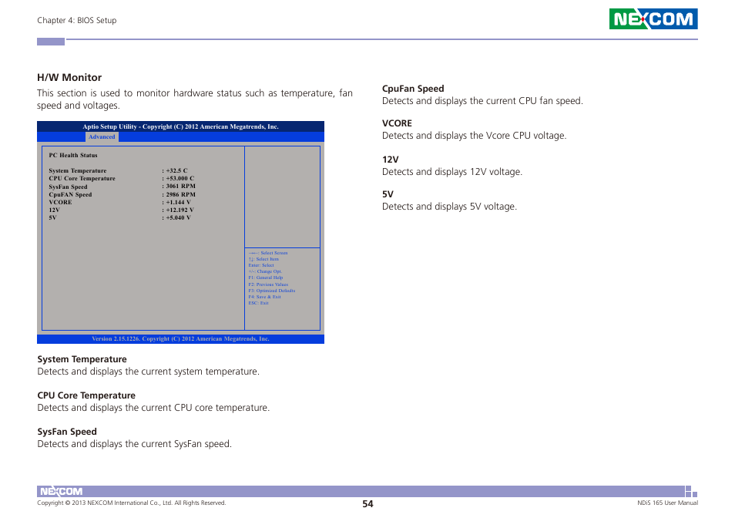Select 12V row label in BIOS
The image size is (735, 518).
tap(55, 210)
